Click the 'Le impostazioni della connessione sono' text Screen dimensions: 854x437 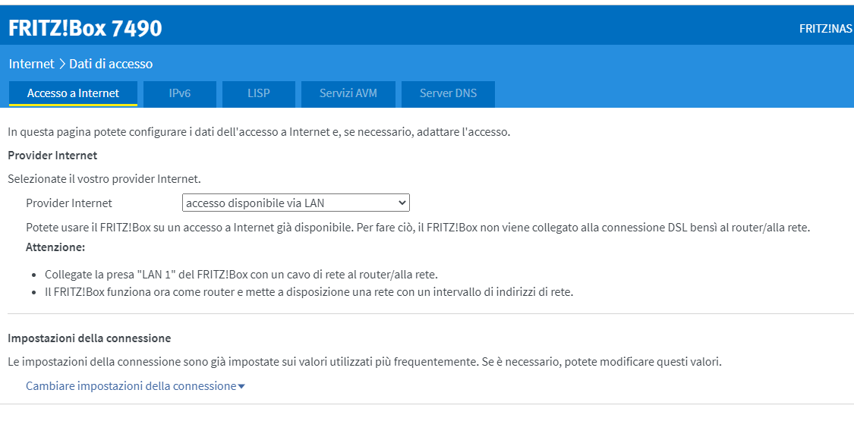pos(364,361)
